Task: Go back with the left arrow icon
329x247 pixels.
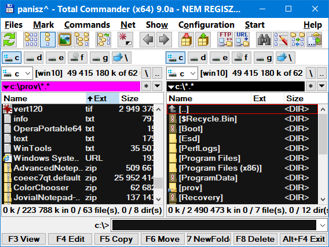Action: click(x=148, y=39)
